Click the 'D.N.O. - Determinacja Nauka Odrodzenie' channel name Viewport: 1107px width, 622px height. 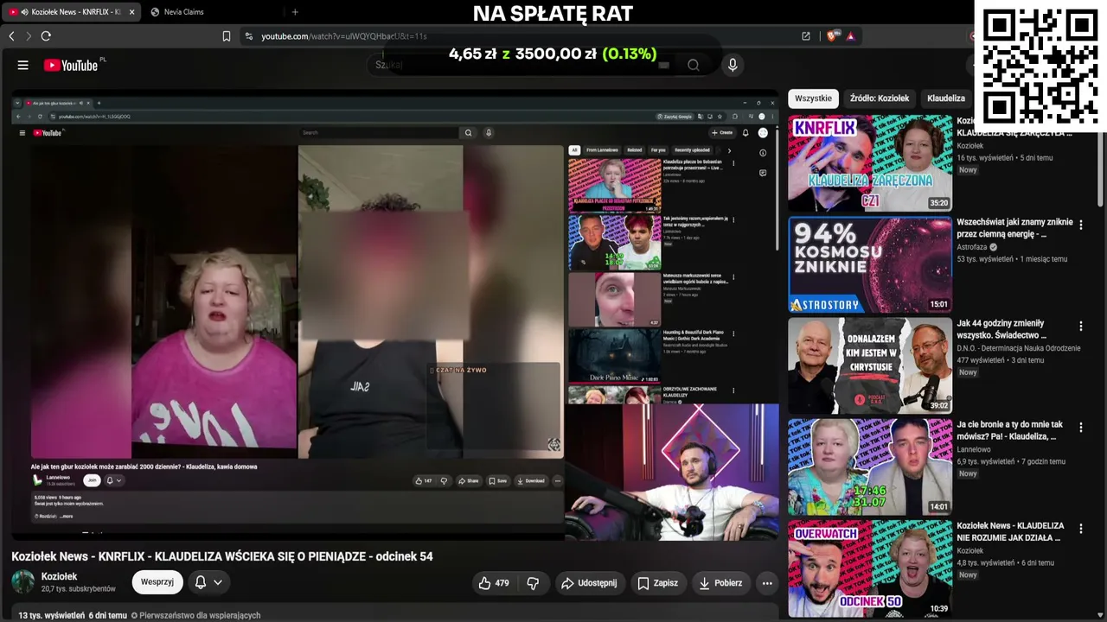click(x=1019, y=348)
